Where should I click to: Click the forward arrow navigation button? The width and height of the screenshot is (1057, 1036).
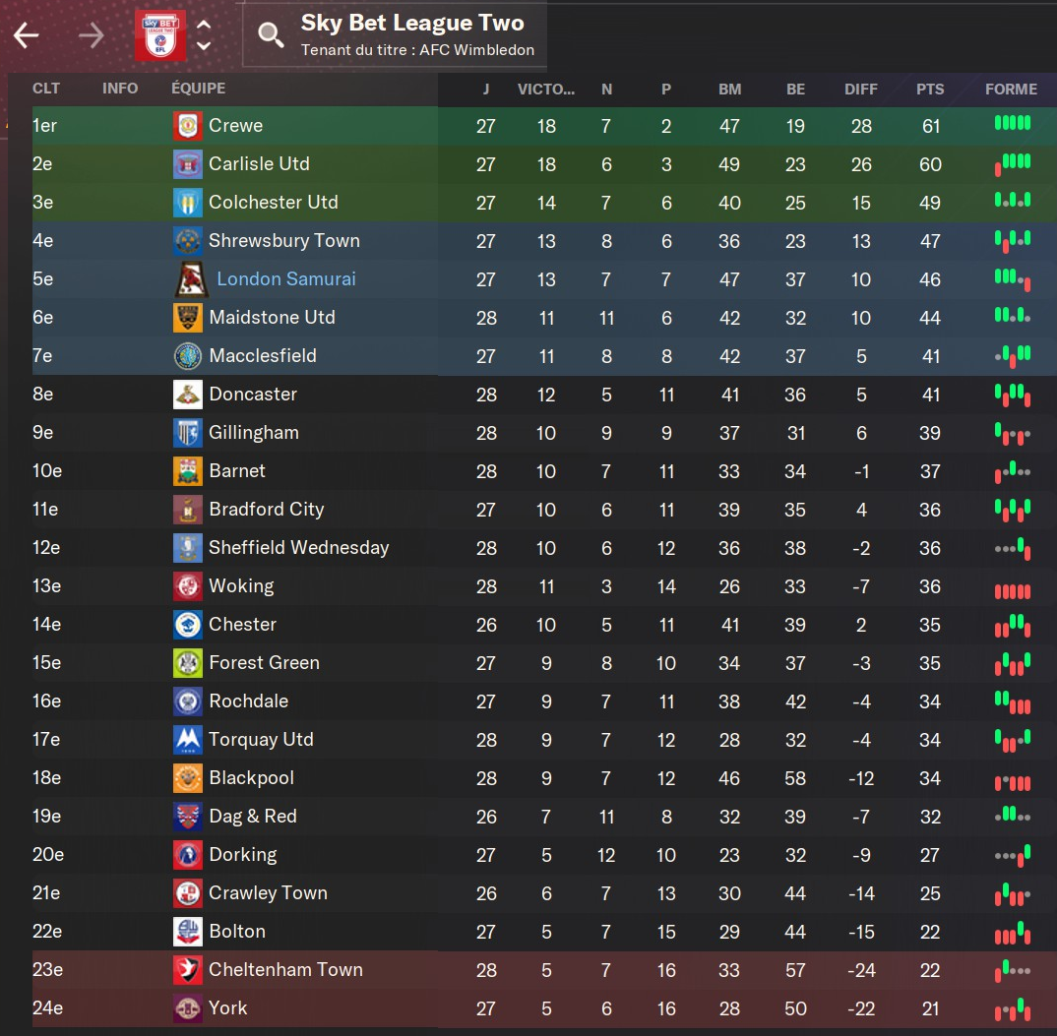click(x=92, y=36)
